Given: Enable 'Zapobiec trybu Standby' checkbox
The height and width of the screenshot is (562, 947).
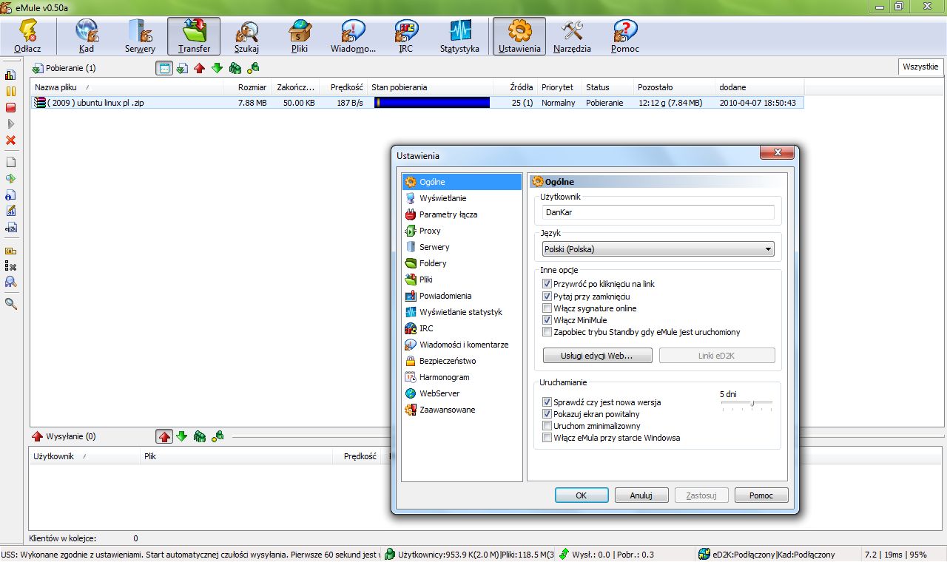Looking at the screenshot, I should tap(547, 332).
